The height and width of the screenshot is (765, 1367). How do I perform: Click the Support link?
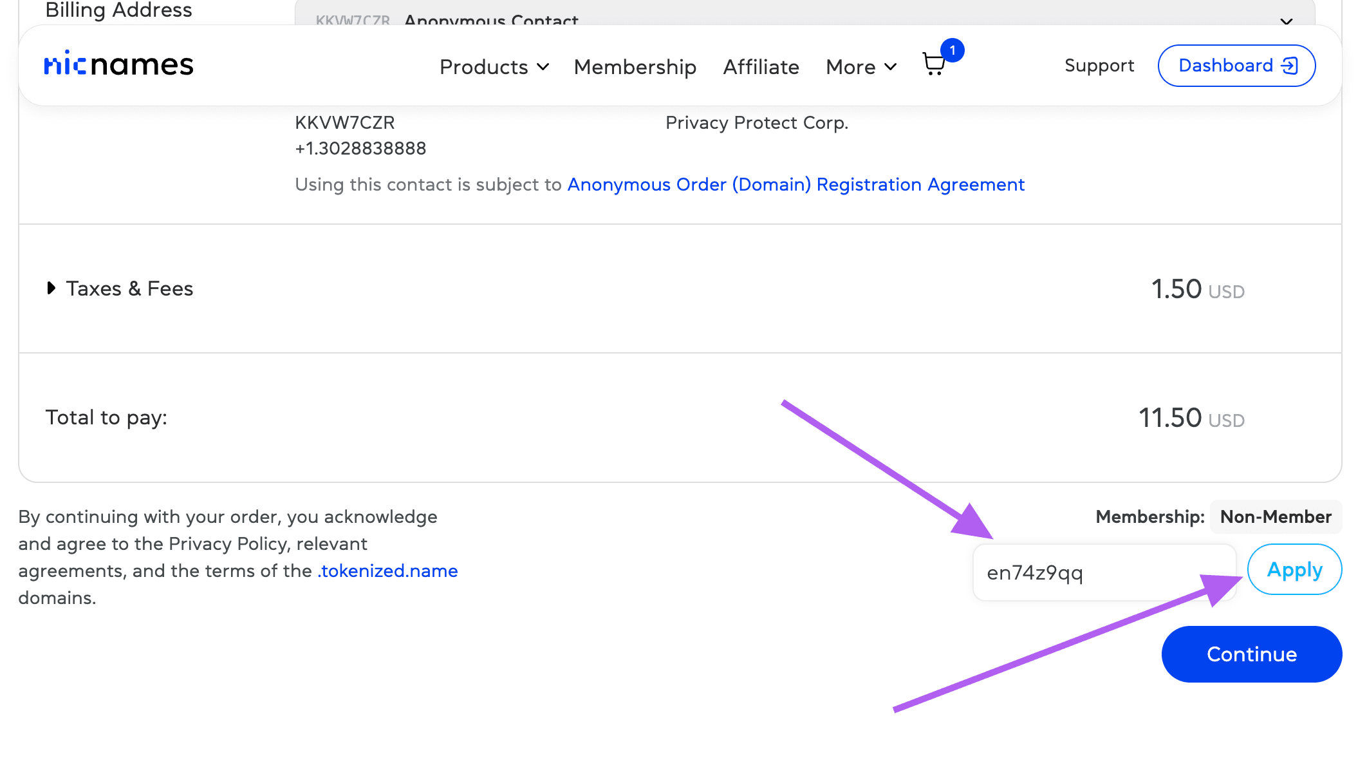click(x=1099, y=66)
